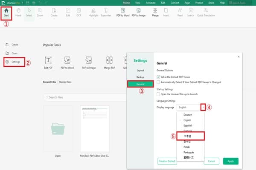Open the MiniTool PDF Editor User Guide thumbnail
The width and height of the screenshot is (256, 170).
(95, 129)
